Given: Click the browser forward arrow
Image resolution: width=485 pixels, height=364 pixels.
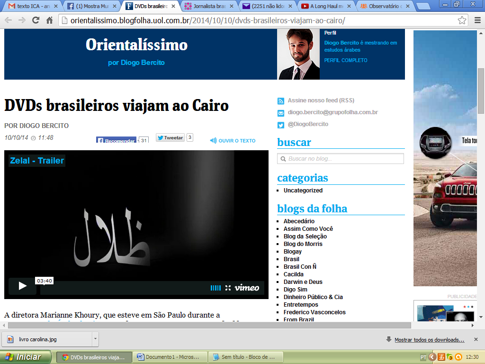Looking at the screenshot, I should click(x=22, y=20).
